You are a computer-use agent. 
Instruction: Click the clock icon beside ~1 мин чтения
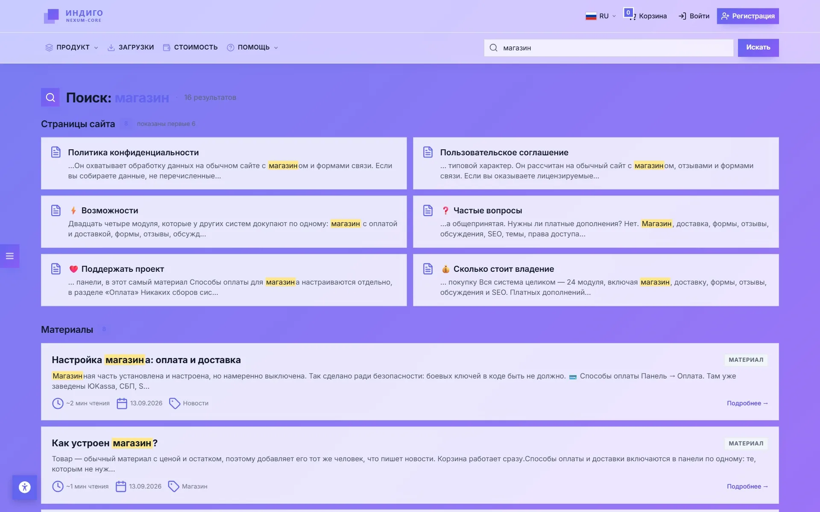click(x=58, y=486)
